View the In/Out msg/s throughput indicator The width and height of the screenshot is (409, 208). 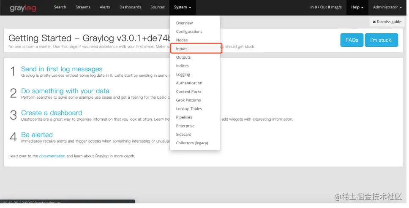point(326,7)
